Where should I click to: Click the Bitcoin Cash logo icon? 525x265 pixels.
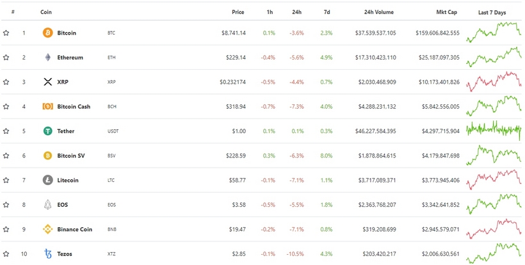point(48,106)
